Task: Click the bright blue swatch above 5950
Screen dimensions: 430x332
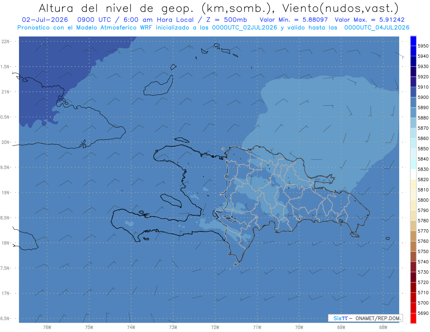Action: pyautogui.click(x=413, y=41)
